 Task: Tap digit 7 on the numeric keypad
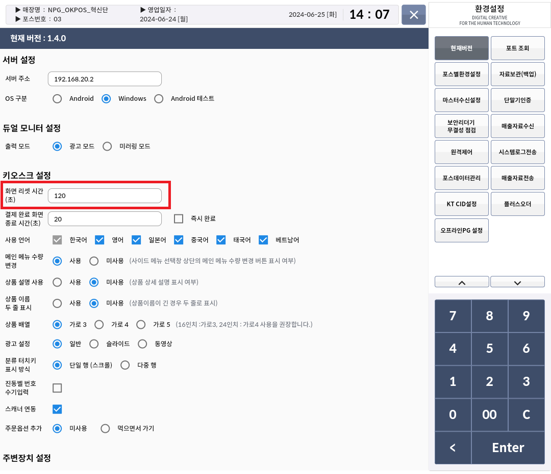pyautogui.click(x=453, y=316)
